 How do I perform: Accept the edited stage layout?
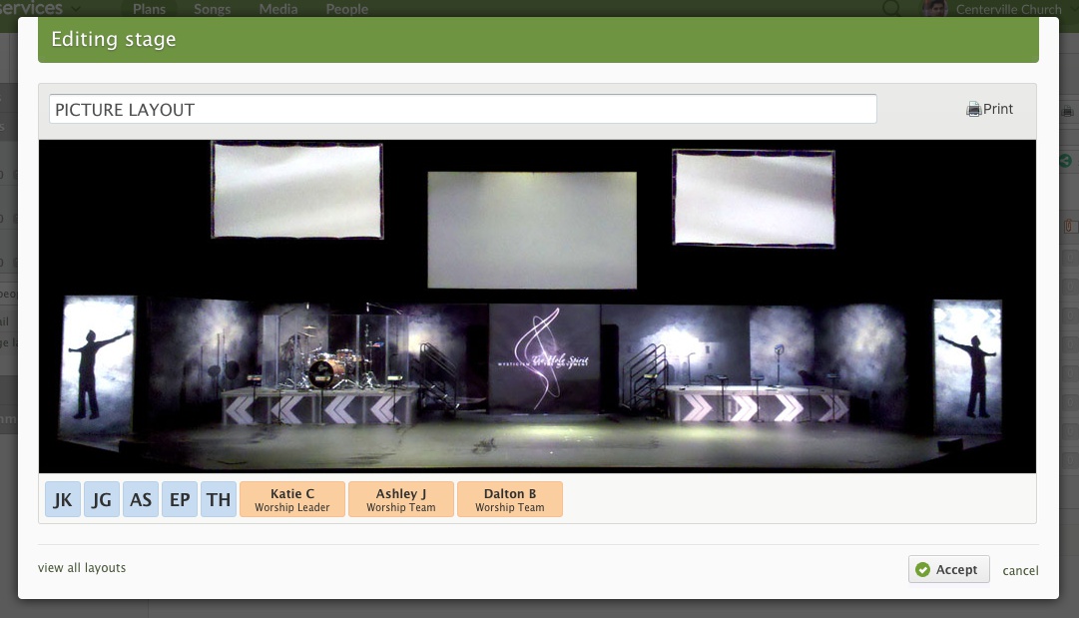(948, 569)
